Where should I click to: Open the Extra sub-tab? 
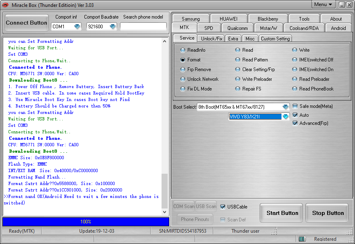click(x=233, y=38)
